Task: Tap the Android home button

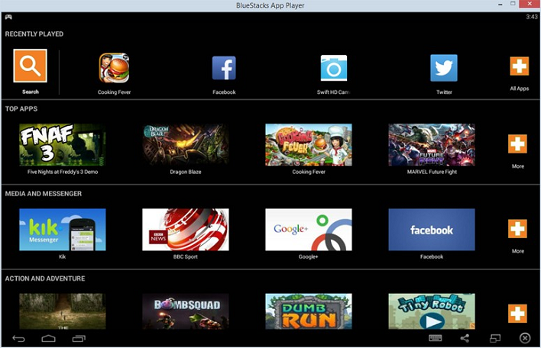Action: (x=48, y=338)
